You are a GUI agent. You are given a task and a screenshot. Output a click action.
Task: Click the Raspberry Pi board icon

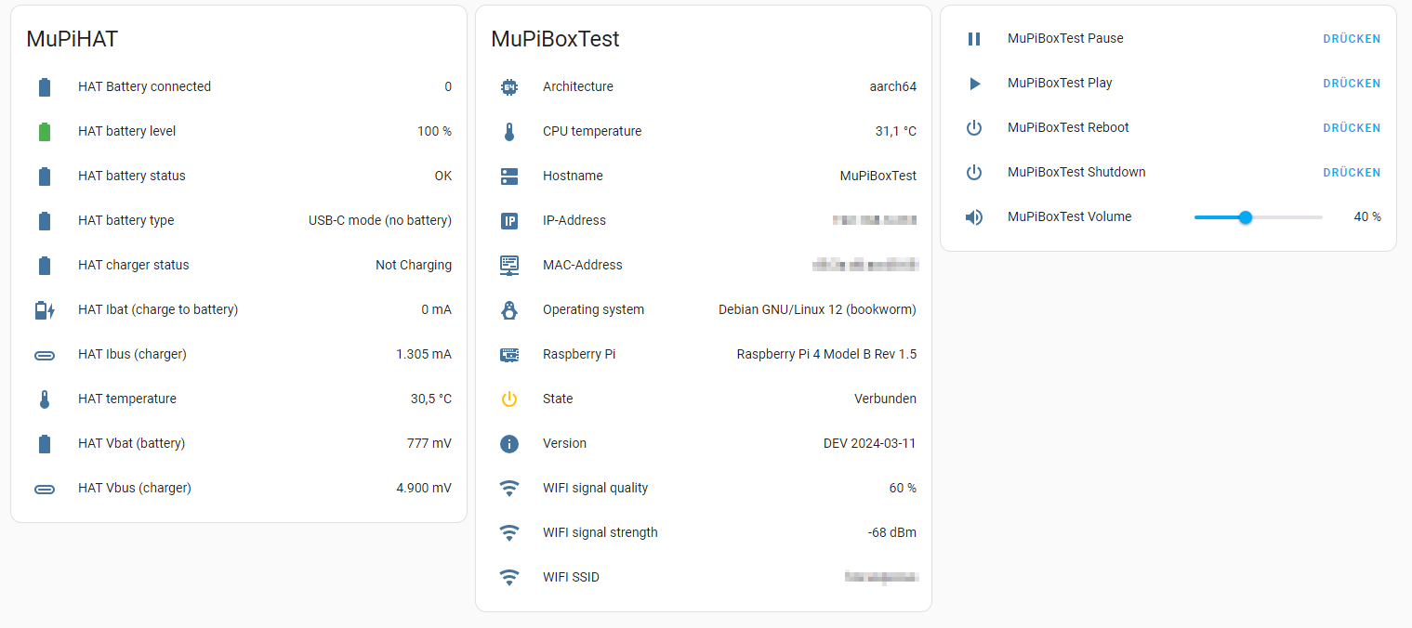click(x=509, y=355)
